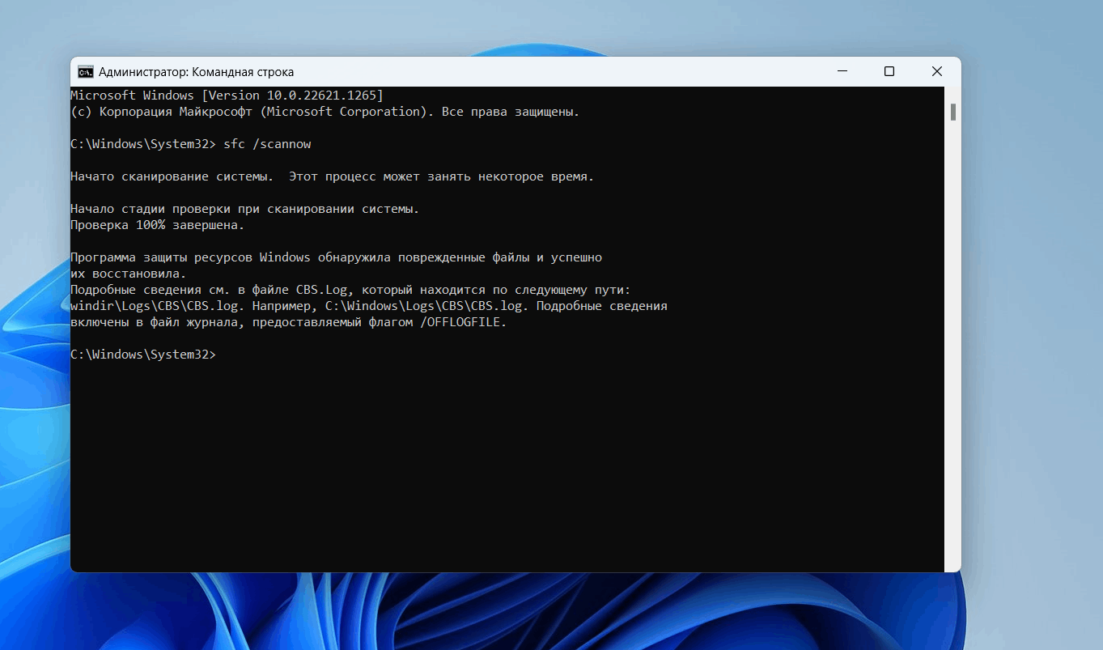Click the command text 'sfc /scannow'
This screenshot has height=650, width=1103.
click(267, 144)
